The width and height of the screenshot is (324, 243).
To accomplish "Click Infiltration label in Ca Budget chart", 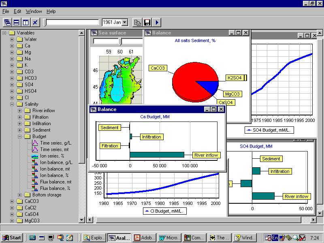I will click(x=151, y=137).
